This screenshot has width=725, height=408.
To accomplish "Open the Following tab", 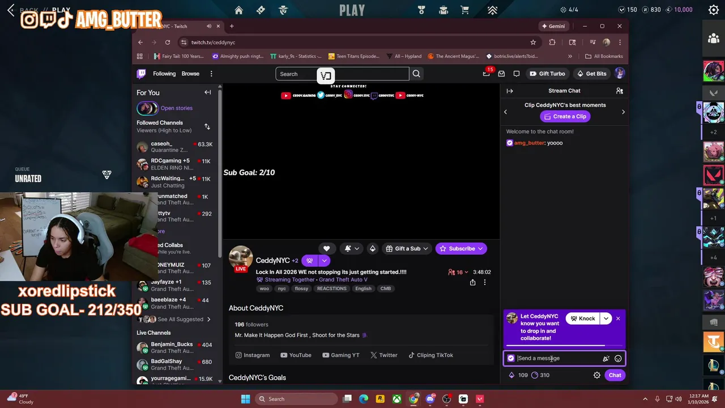I will coord(164,74).
